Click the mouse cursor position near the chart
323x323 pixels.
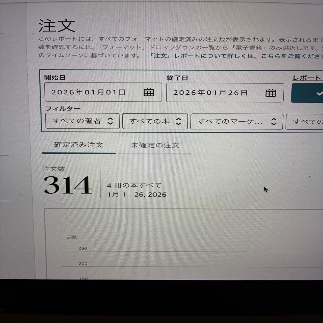pyautogui.click(x=265, y=189)
